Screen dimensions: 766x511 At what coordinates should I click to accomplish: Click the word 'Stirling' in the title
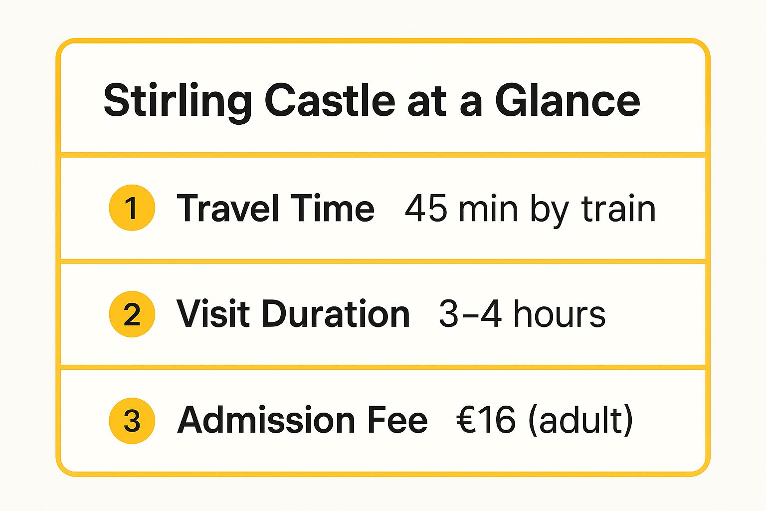[x=177, y=102]
